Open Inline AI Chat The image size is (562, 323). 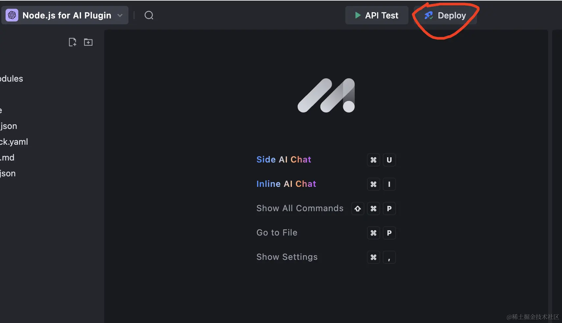(286, 184)
